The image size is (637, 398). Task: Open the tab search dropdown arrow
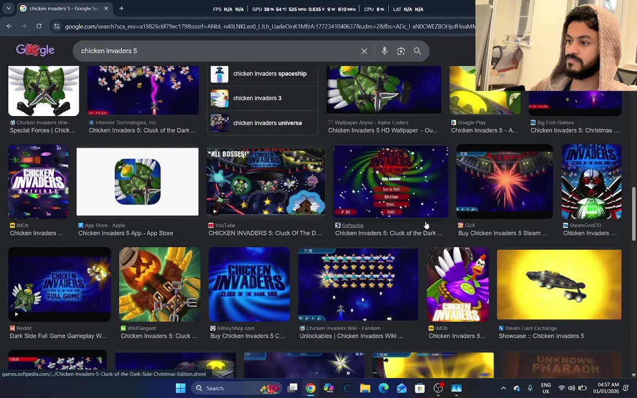pos(8,8)
